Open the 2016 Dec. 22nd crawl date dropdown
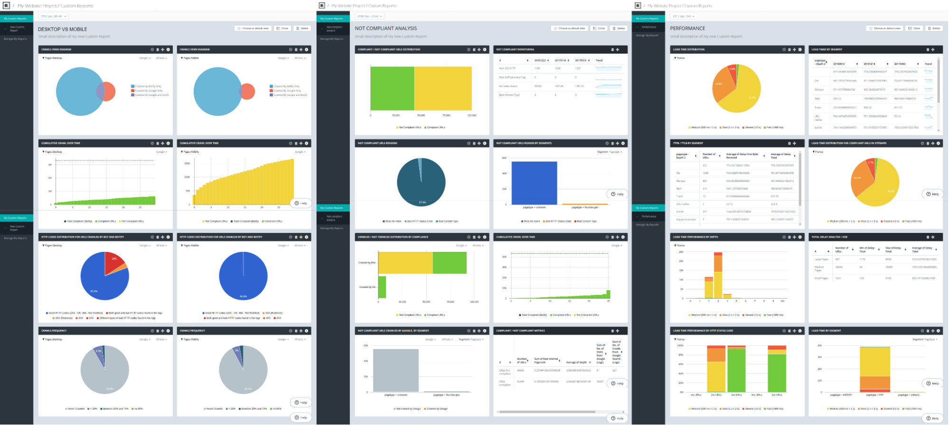This screenshot has height=425, width=949. point(370,16)
